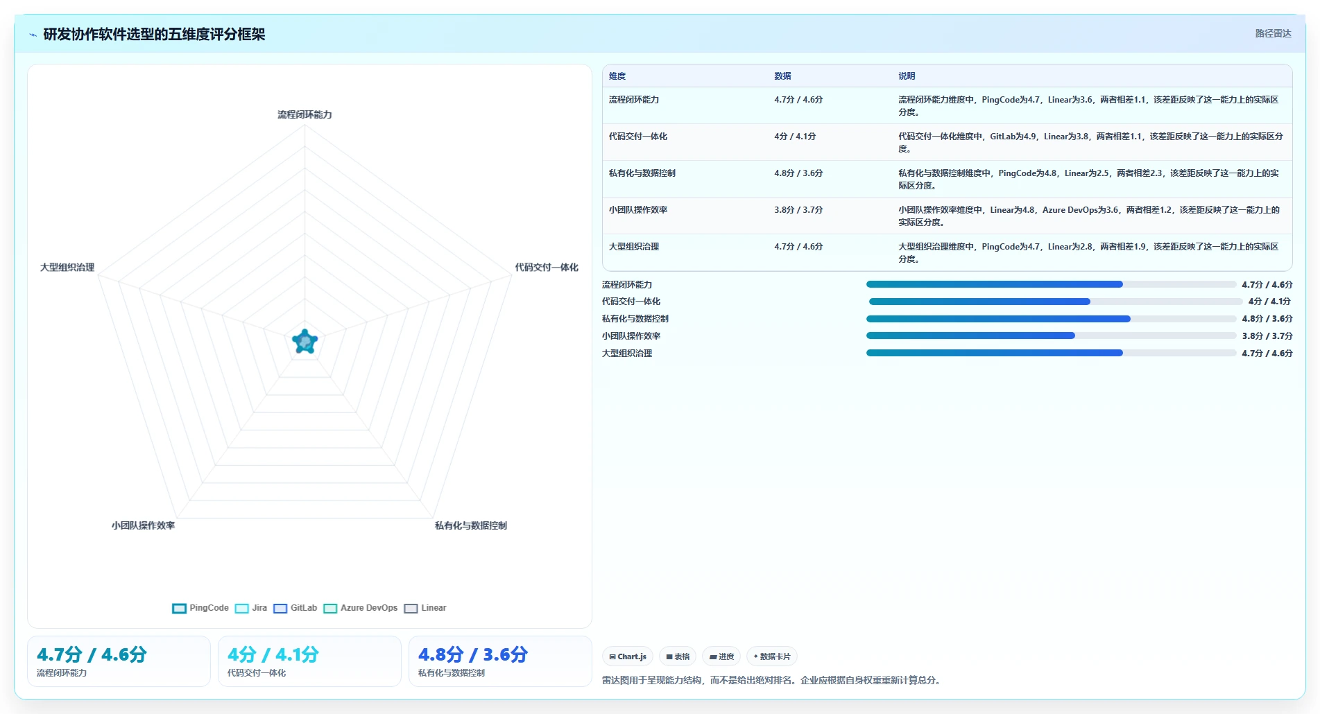Click the 代码交付一体化 progress bar

click(1055, 302)
